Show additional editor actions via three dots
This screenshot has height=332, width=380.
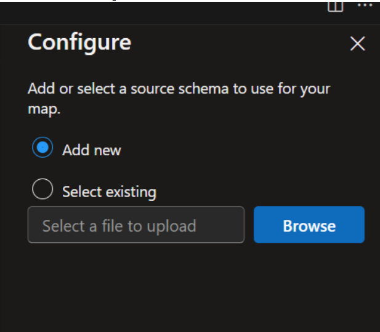coord(365,5)
